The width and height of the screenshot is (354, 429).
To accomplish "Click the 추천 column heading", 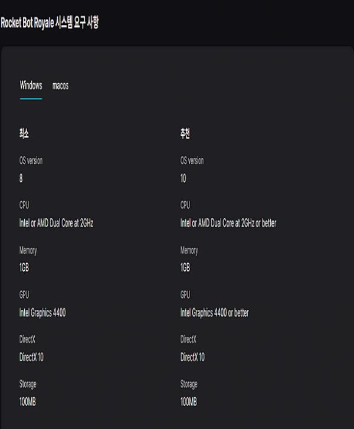I will coord(185,135).
